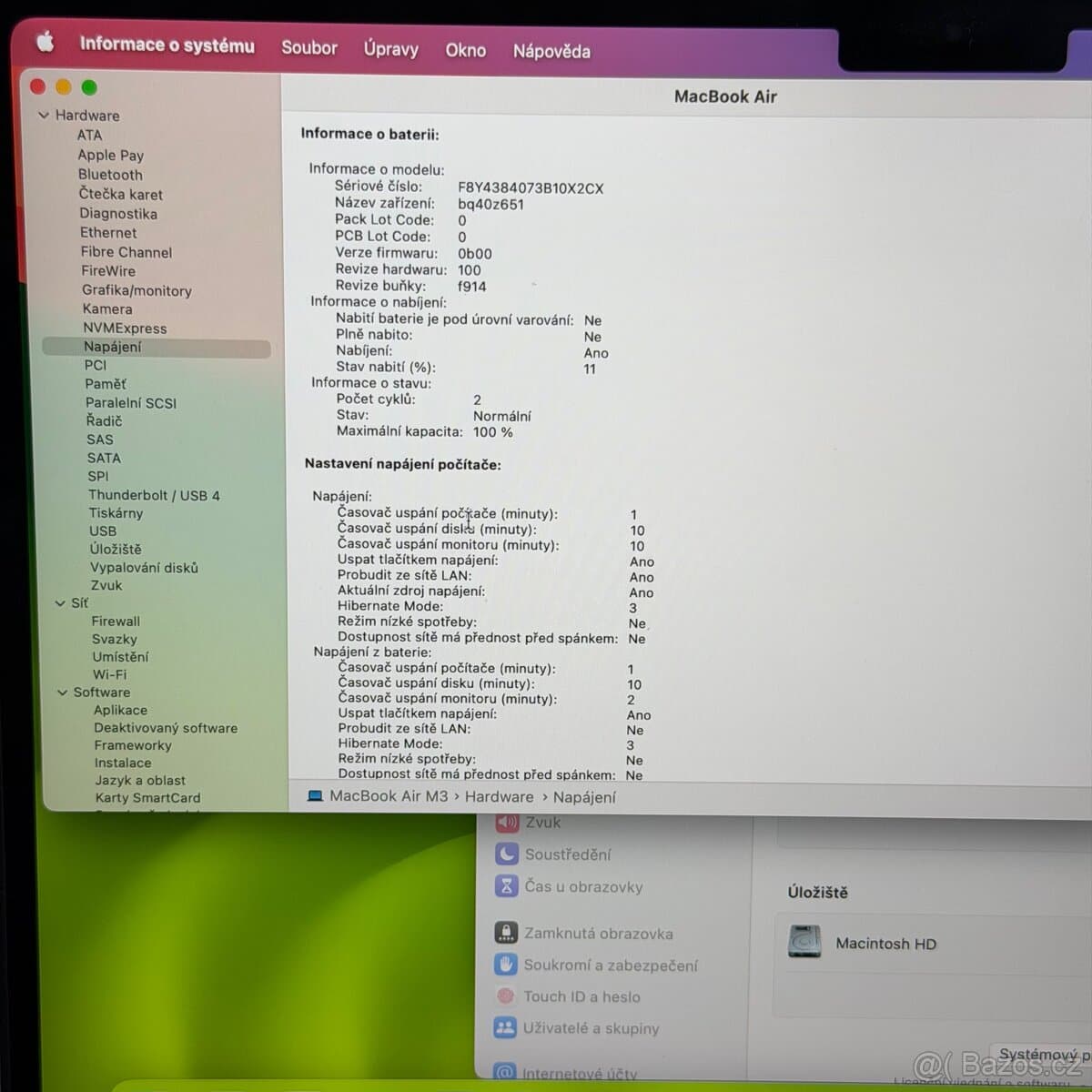This screenshot has width=1092, height=1092.
Task: Select Ethernet in the sidebar
Action: coord(108,233)
